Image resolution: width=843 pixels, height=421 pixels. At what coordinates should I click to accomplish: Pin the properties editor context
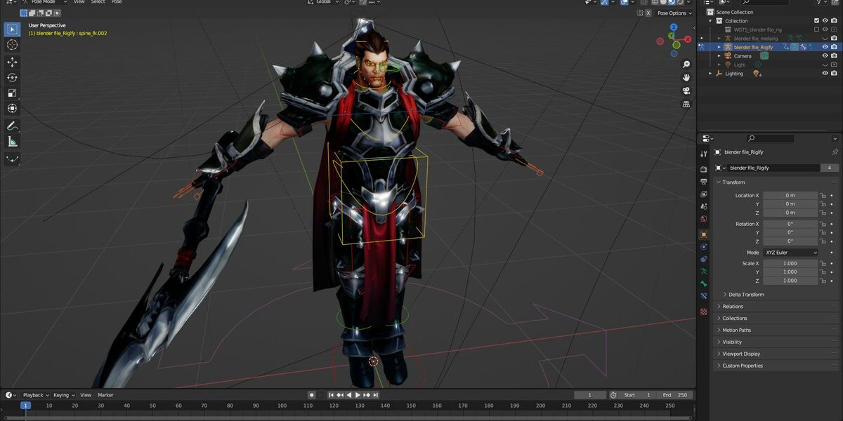pyautogui.click(x=835, y=152)
